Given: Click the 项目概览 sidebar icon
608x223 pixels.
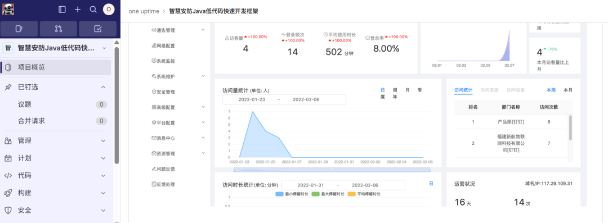Looking at the screenshot, I should coord(8,67).
